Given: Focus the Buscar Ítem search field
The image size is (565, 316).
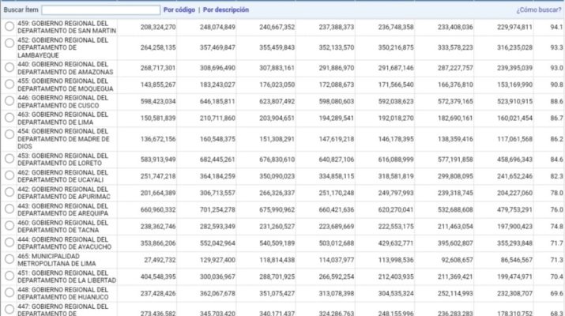Looking at the screenshot, I should tap(101, 9).
